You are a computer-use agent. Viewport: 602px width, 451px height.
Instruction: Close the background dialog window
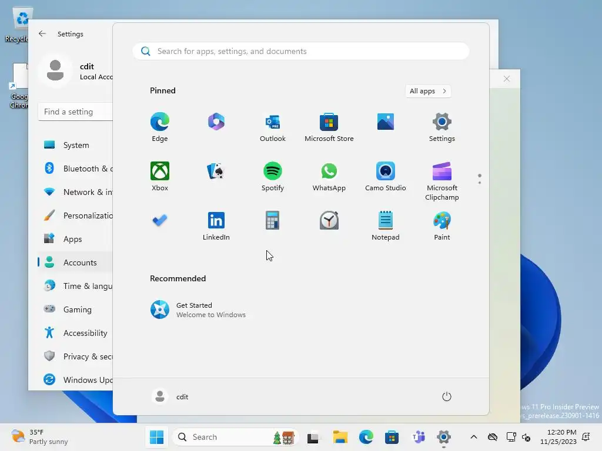pos(507,79)
